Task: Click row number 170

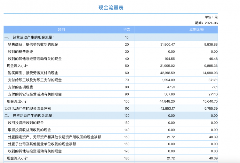Action: [127, 151]
